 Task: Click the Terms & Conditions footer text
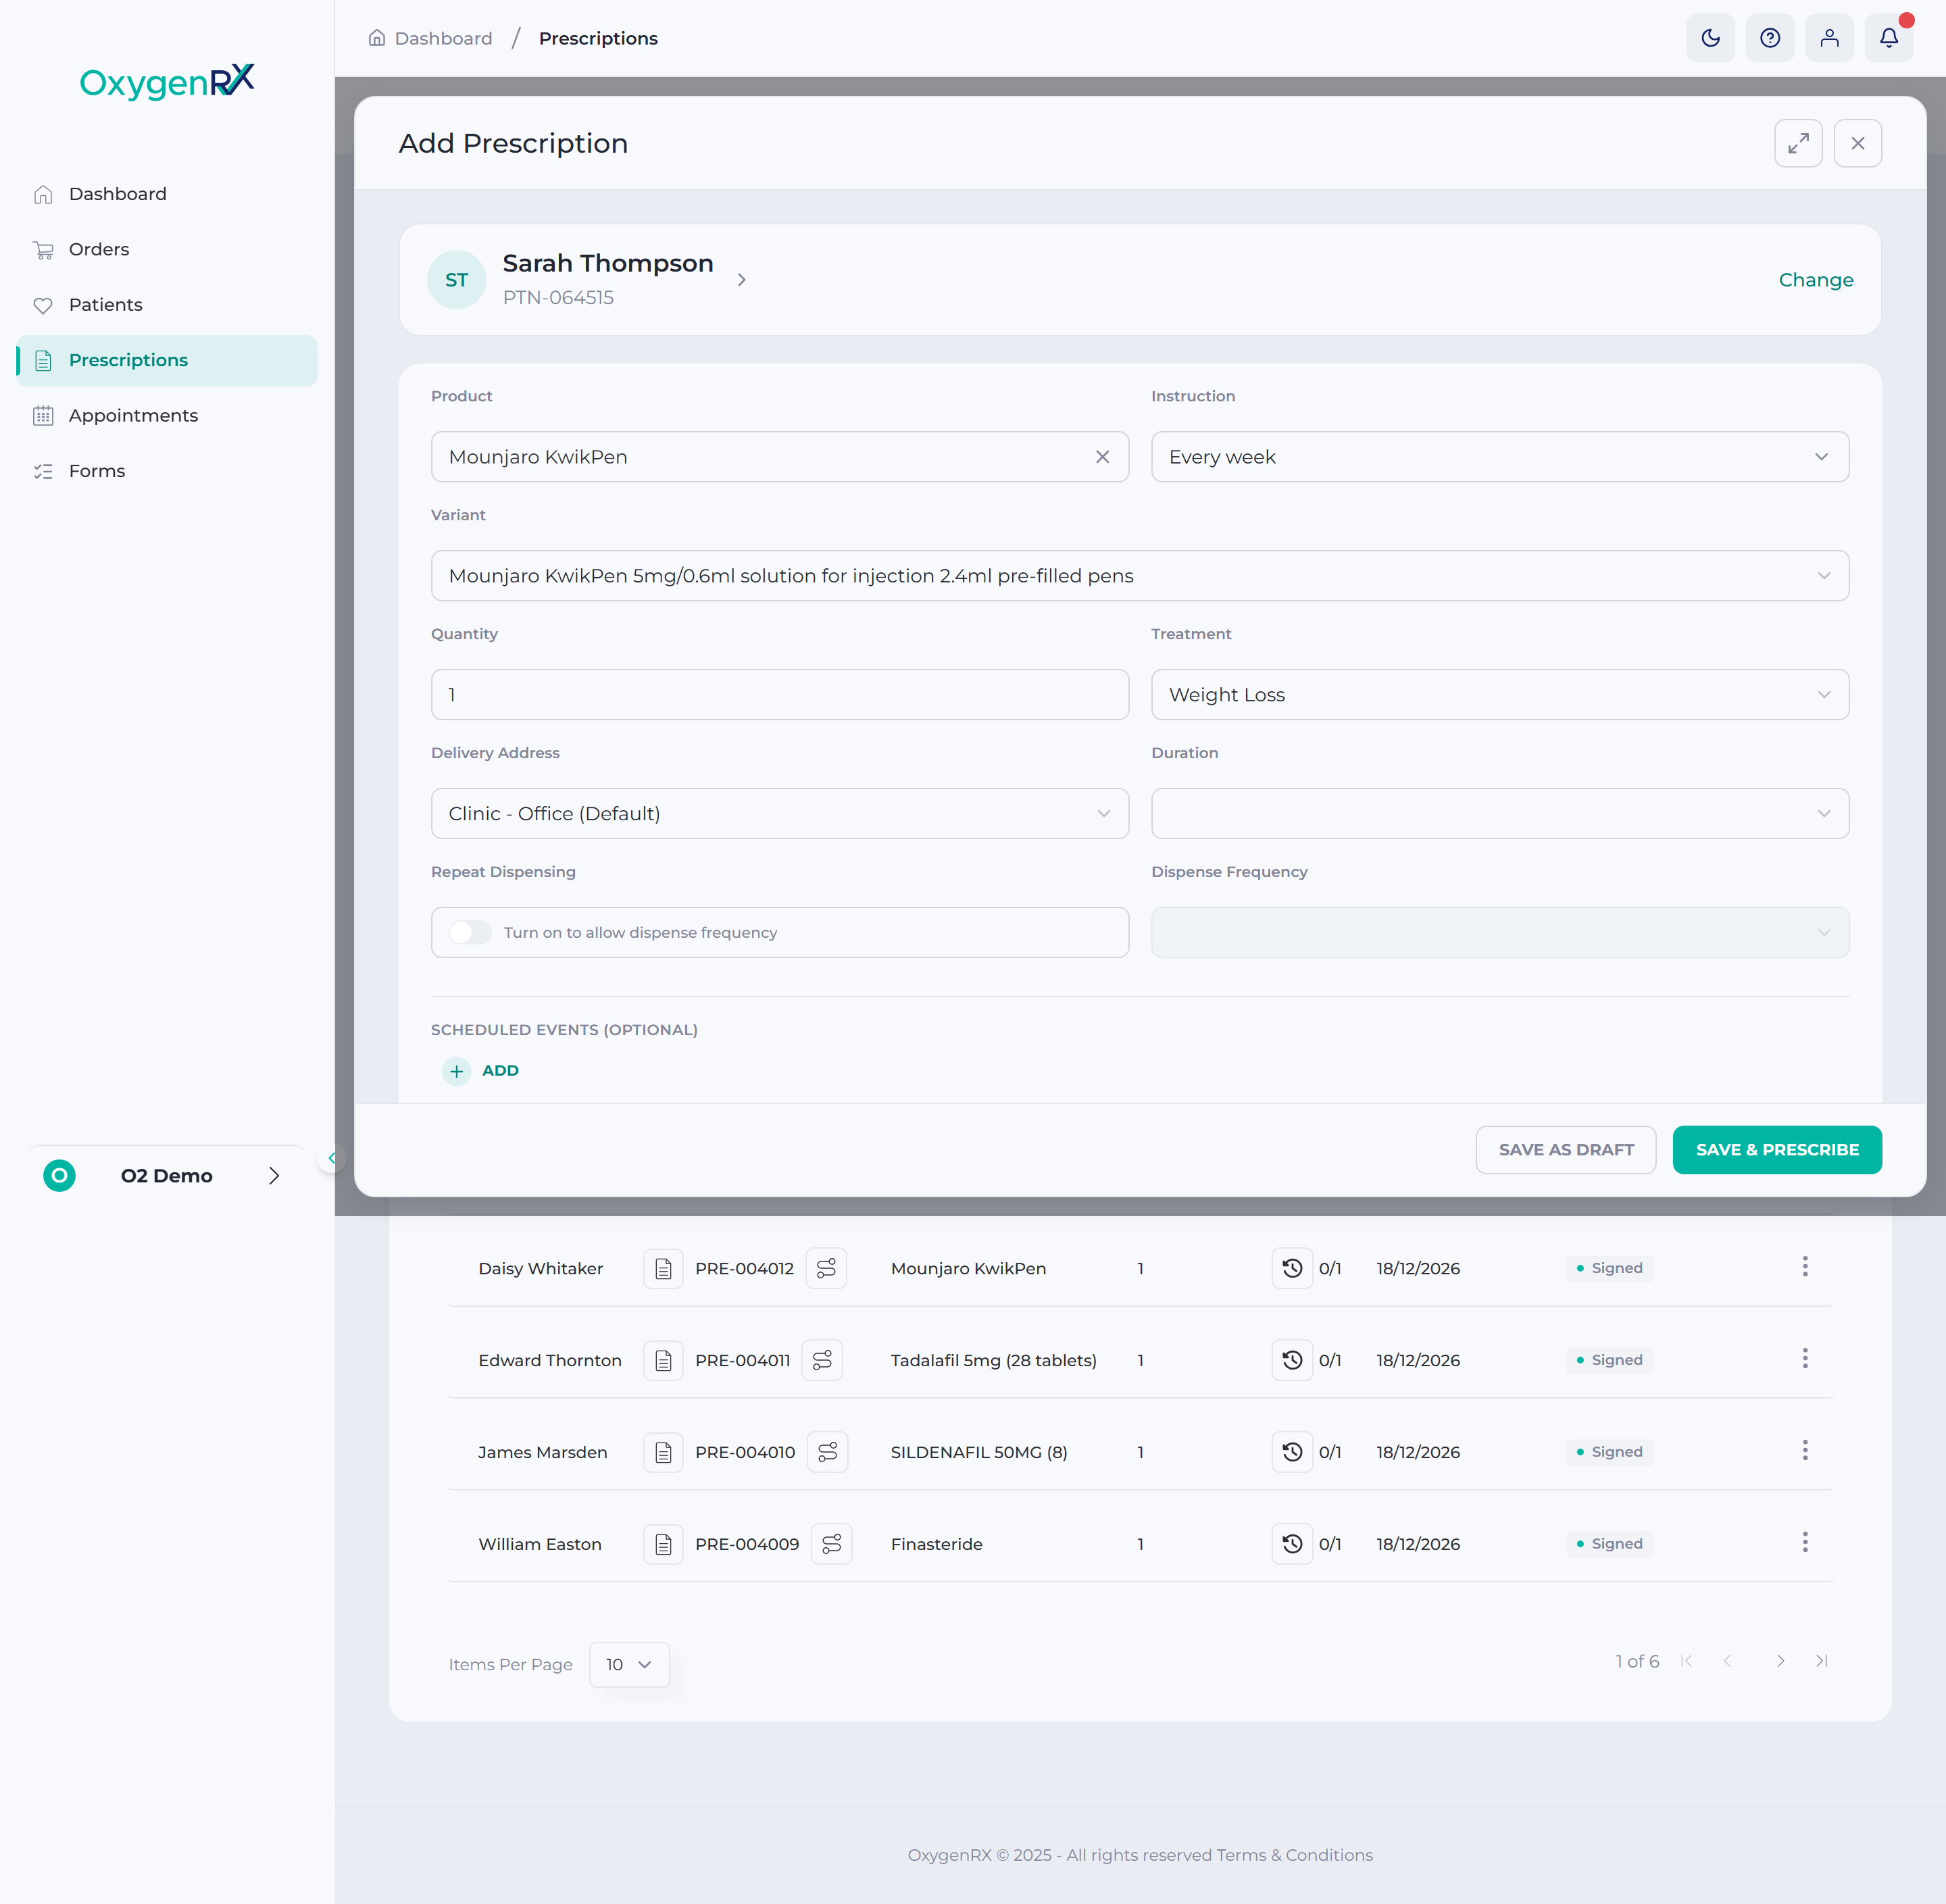click(x=1294, y=1855)
